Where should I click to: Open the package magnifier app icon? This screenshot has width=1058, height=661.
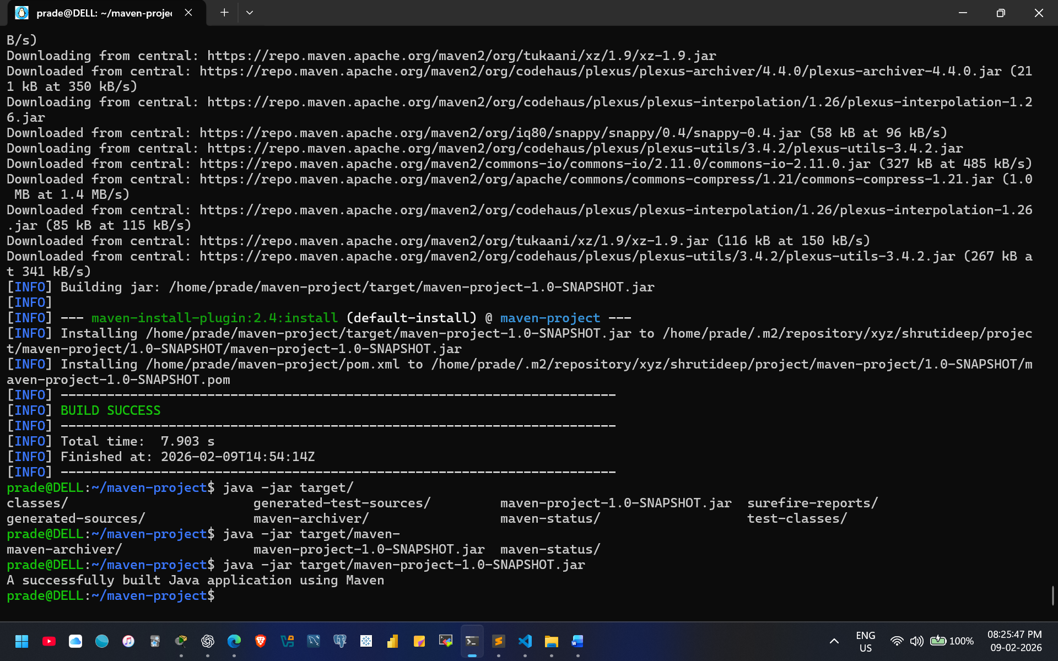[x=181, y=641]
